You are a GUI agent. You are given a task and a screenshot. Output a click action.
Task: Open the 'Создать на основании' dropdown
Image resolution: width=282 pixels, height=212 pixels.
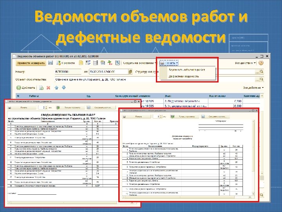click(x=140, y=63)
